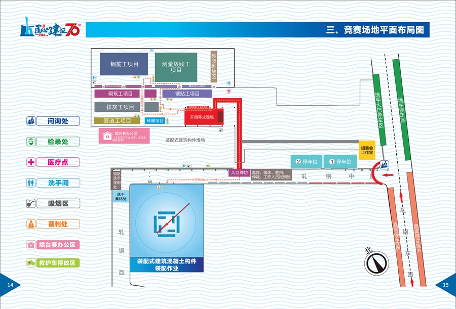Click page number 14
Image resolution: width=456 pixels, height=309 pixels.
[11, 285]
